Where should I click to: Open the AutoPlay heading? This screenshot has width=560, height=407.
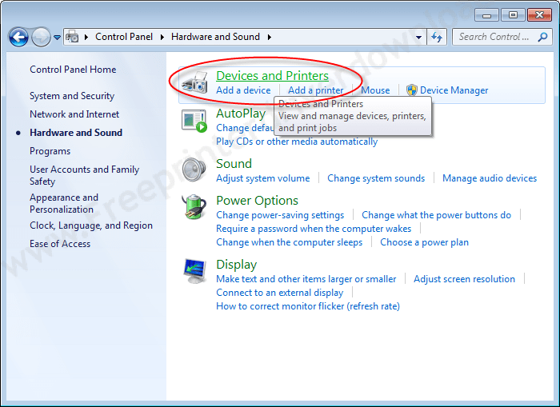click(x=241, y=114)
